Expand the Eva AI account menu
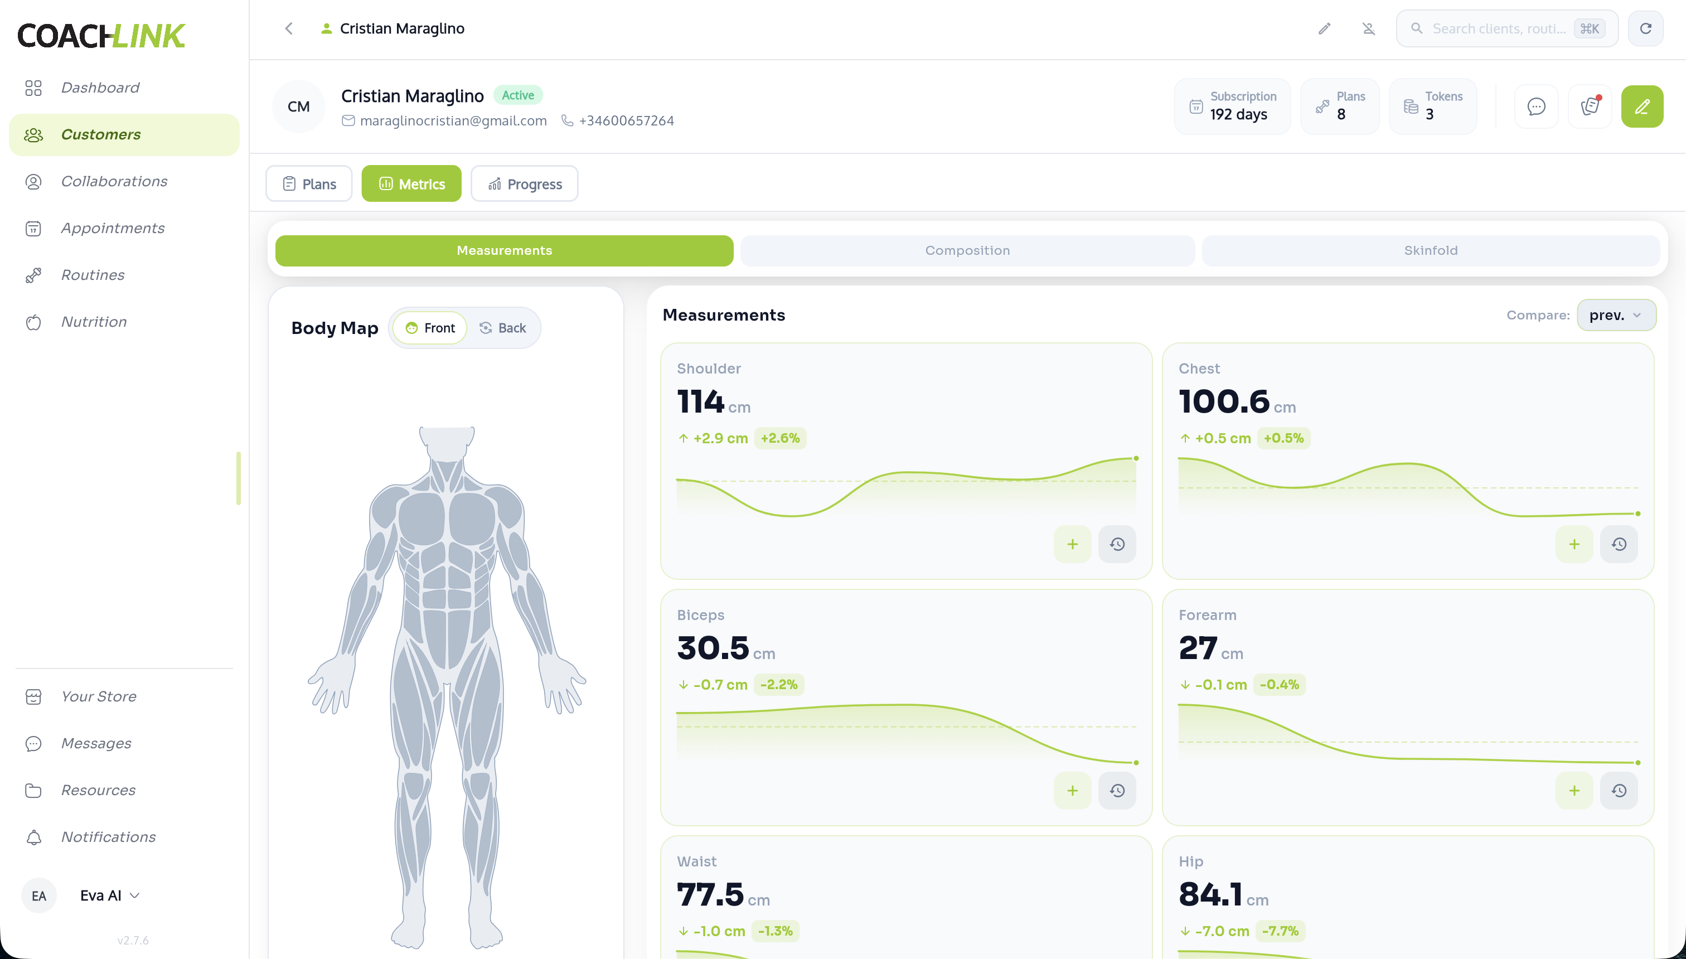Screen dimensions: 1686x959 109,896
